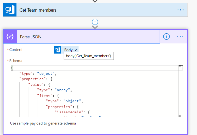Click the Parse JSON curly braces icon
The width and height of the screenshot is (197, 135).
coord(10,37)
